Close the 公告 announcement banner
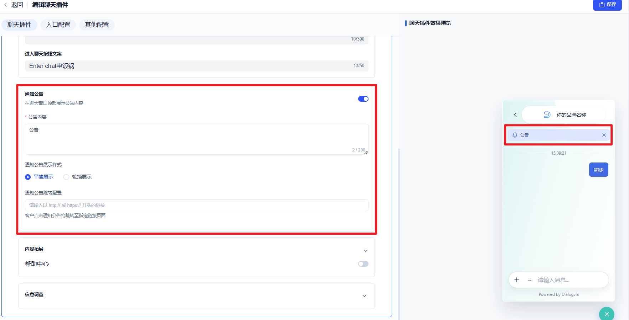Viewport: 629px width, 320px height. point(604,135)
